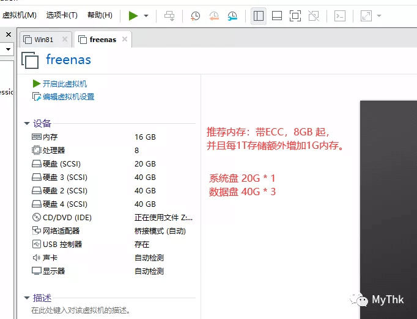This screenshot has height=319, width=417.
Task: Open the power options dropdown arrow
Action: click(x=146, y=16)
